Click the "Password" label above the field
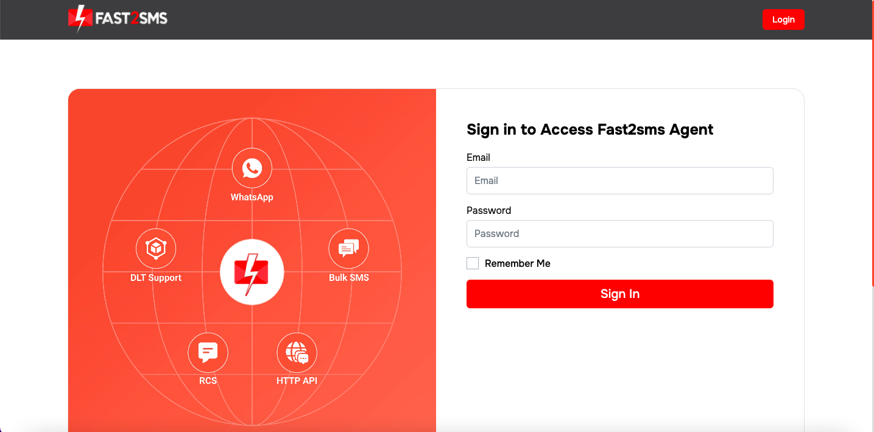The image size is (874, 432). coord(488,210)
